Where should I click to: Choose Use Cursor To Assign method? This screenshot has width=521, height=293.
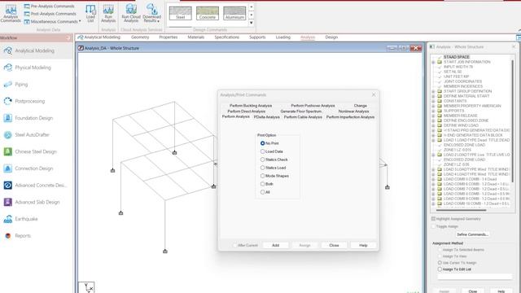coord(440,263)
